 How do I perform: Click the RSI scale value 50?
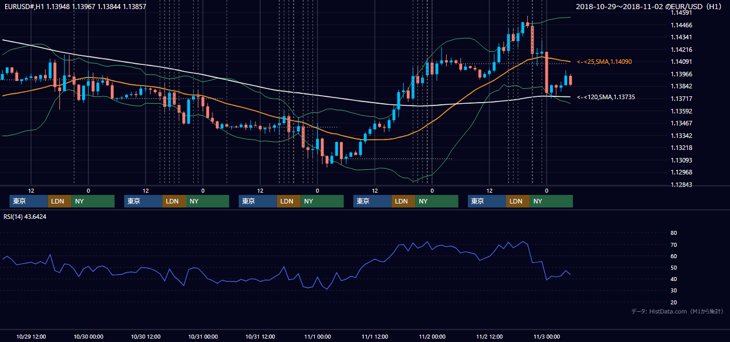[673, 267]
